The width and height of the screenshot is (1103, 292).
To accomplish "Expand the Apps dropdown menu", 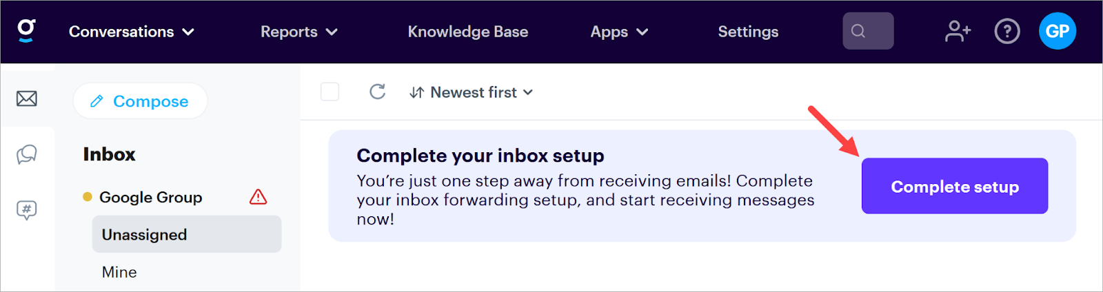I will point(619,32).
